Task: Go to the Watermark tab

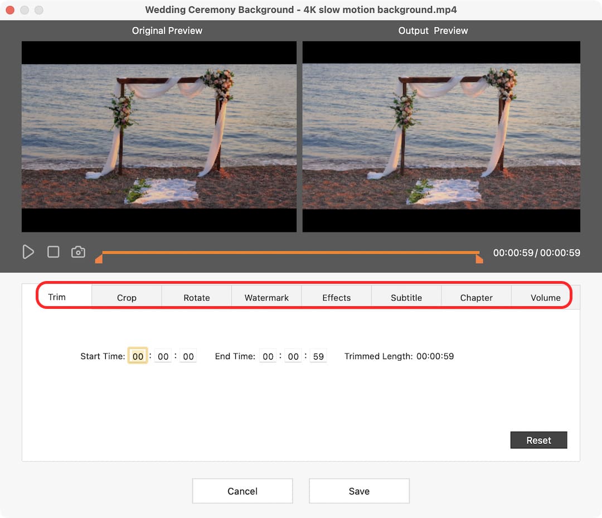Action: coord(266,298)
